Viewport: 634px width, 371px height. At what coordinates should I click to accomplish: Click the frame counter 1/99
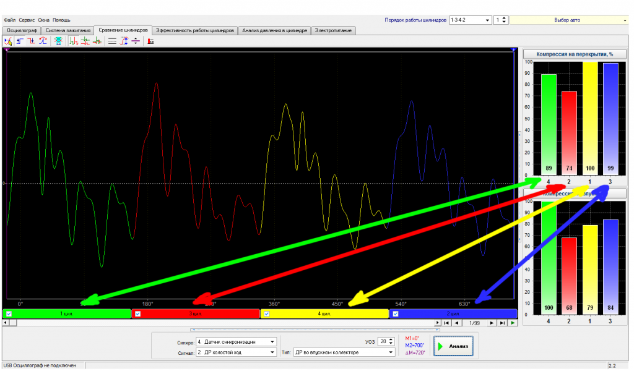[474, 323]
